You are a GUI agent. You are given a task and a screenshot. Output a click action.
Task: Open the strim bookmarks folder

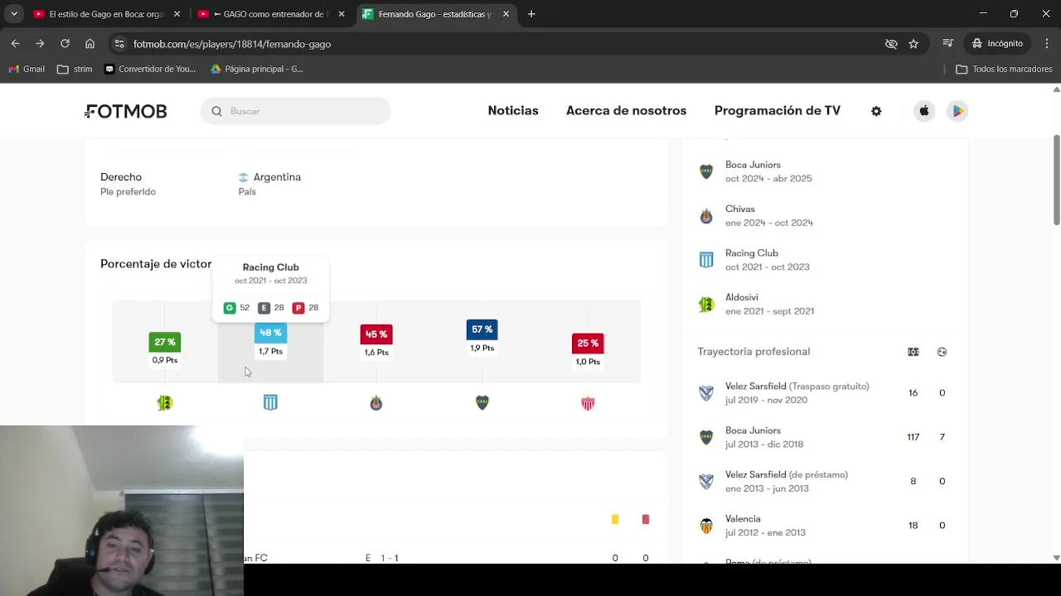[x=75, y=69]
